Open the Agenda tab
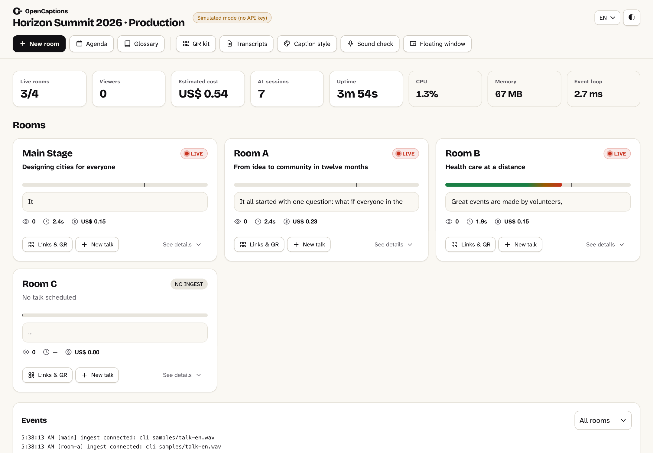 [92, 44]
